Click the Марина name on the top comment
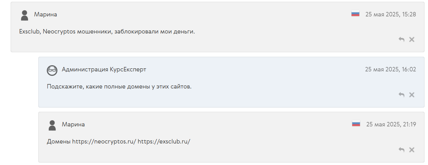 (x=45, y=14)
